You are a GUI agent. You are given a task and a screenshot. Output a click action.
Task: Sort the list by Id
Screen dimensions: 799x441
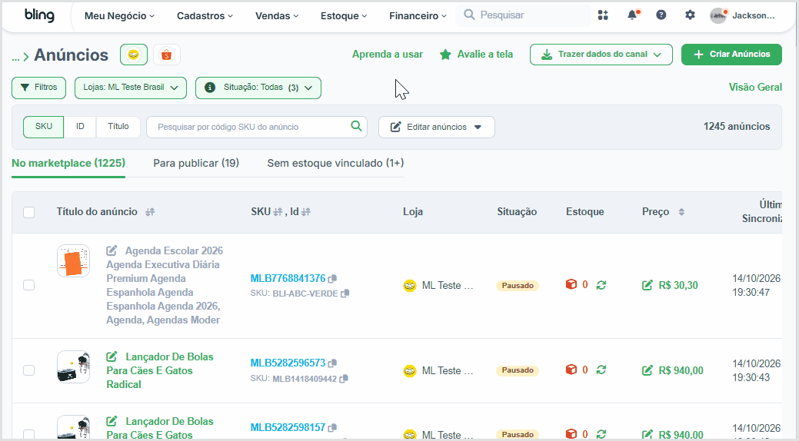306,212
